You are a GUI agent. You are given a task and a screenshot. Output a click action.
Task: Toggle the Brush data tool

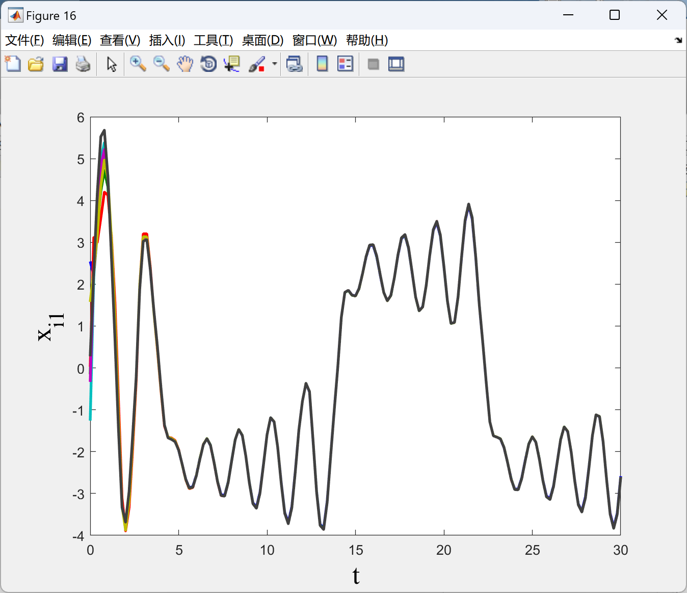tap(257, 64)
